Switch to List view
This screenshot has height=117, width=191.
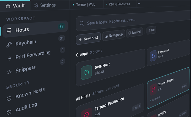click(151, 30)
